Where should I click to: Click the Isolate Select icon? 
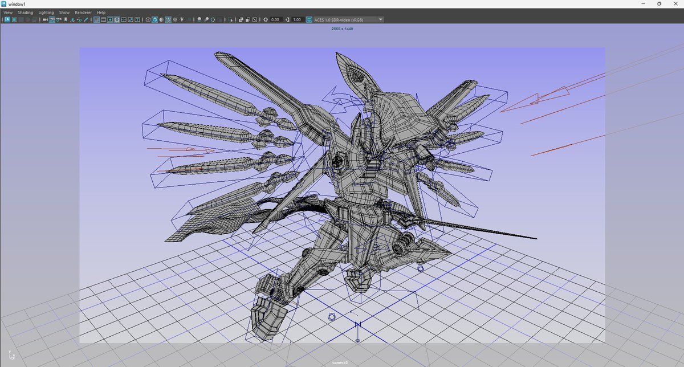coord(231,19)
